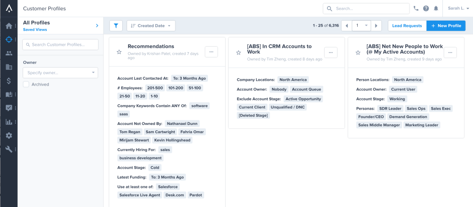The height and width of the screenshot is (207, 473).
Task: Star the In CRM Accounts to Work profile
Action: coord(238,53)
